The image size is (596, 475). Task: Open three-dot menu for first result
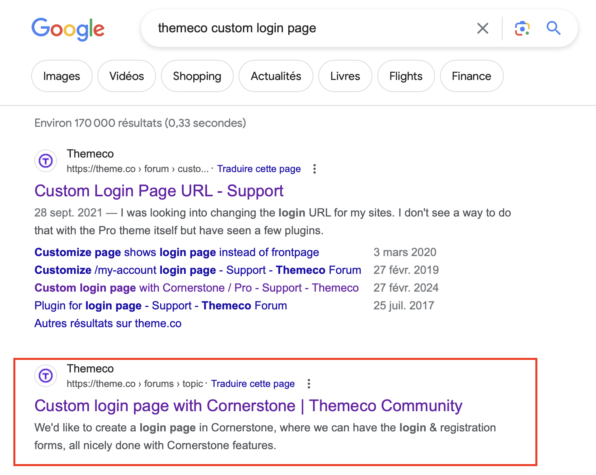[315, 169]
